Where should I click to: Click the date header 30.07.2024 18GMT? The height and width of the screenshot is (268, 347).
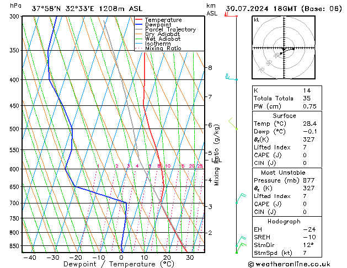283,8
